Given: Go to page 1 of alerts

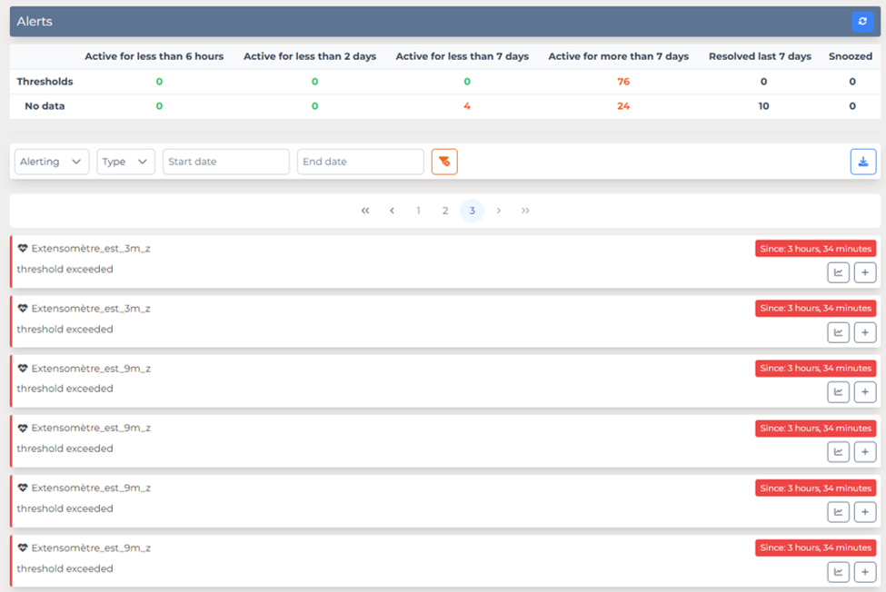Looking at the screenshot, I should [x=418, y=211].
